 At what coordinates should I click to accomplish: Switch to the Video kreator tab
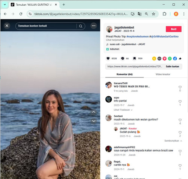click(163, 74)
